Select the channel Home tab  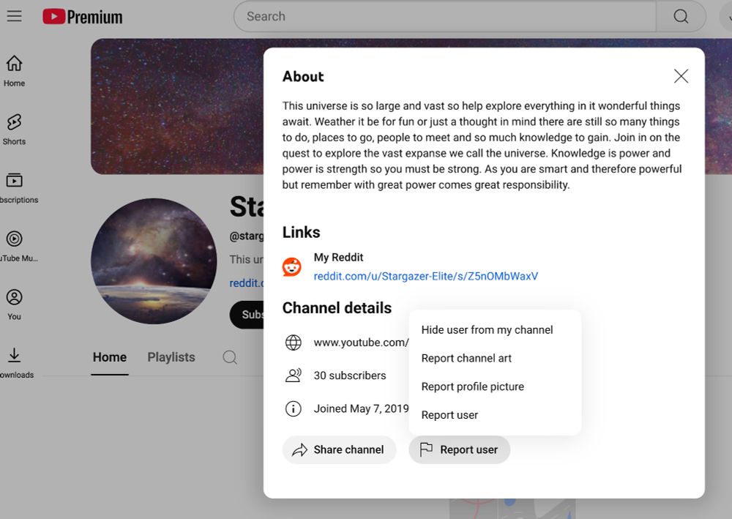(x=110, y=357)
